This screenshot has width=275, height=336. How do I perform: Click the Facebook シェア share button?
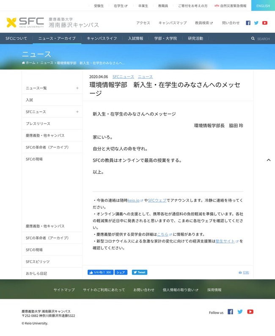click(121, 272)
